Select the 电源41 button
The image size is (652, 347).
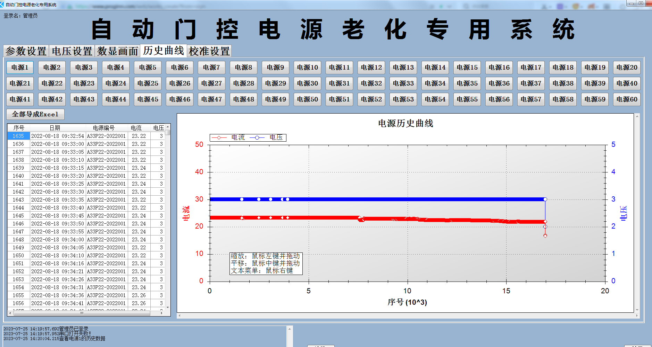pyautogui.click(x=20, y=99)
